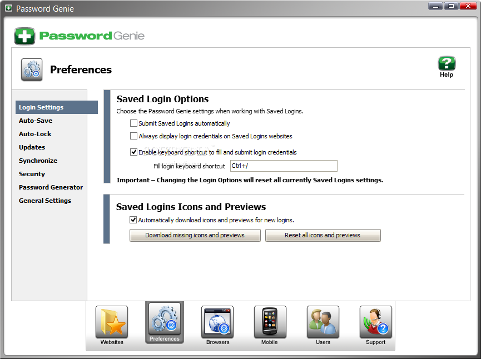Click the Saved Logins Icons and Previews heading
This screenshot has width=481, height=359.
(191, 207)
